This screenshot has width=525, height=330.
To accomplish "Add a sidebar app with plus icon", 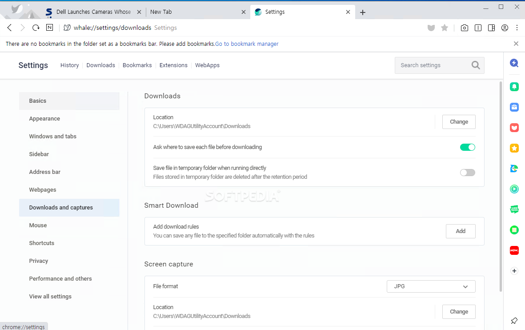I will pyautogui.click(x=514, y=271).
